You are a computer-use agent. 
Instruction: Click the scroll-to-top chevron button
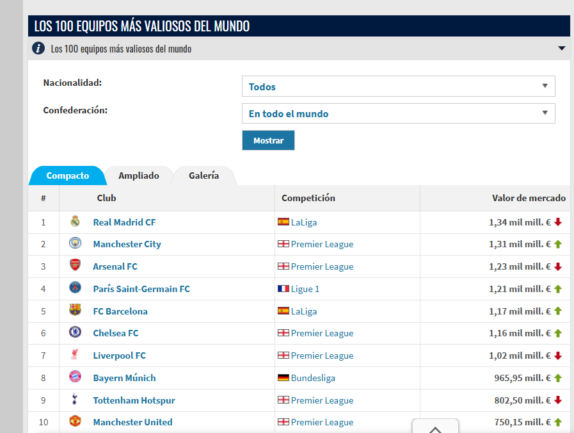coord(435,427)
